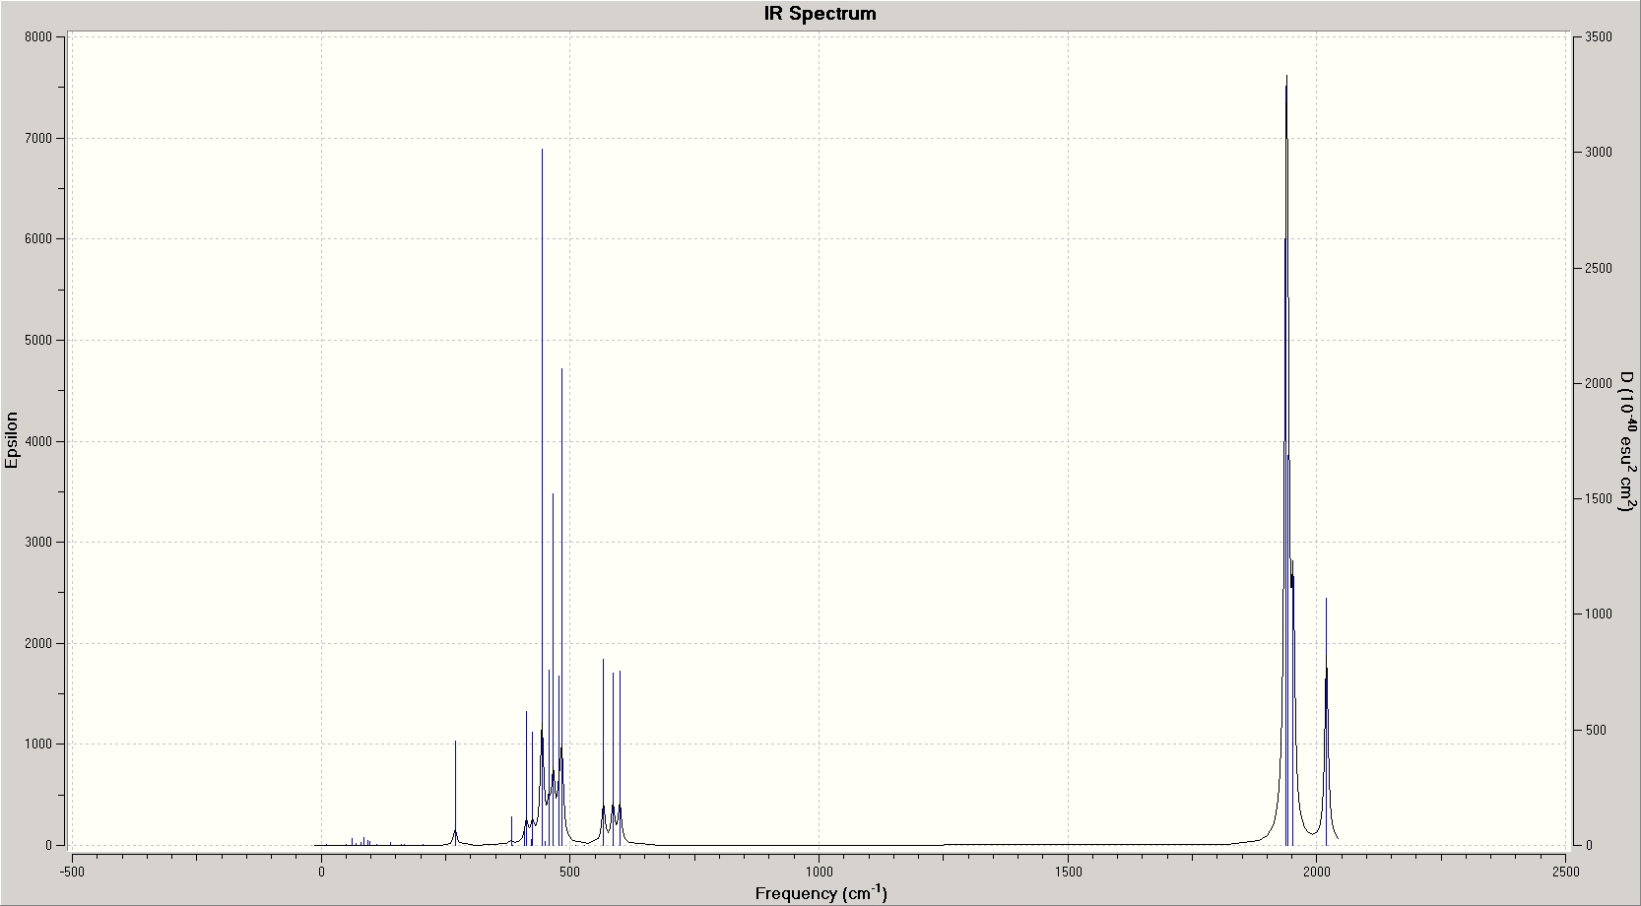Click the 1500 tick on frequency axis
The height and width of the screenshot is (906, 1641).
pyautogui.click(x=1068, y=872)
